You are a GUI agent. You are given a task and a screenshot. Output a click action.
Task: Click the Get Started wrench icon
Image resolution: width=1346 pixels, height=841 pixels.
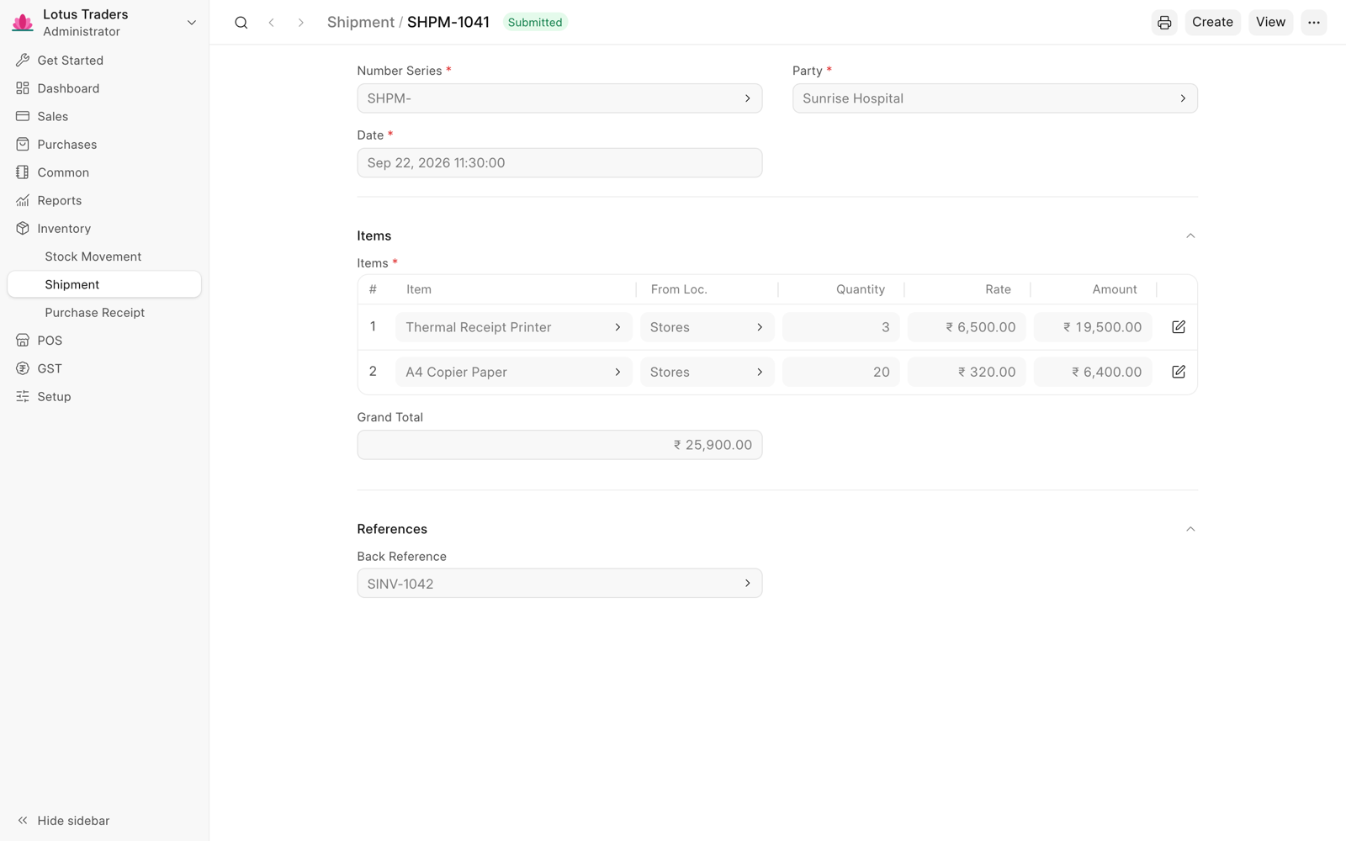(23, 61)
